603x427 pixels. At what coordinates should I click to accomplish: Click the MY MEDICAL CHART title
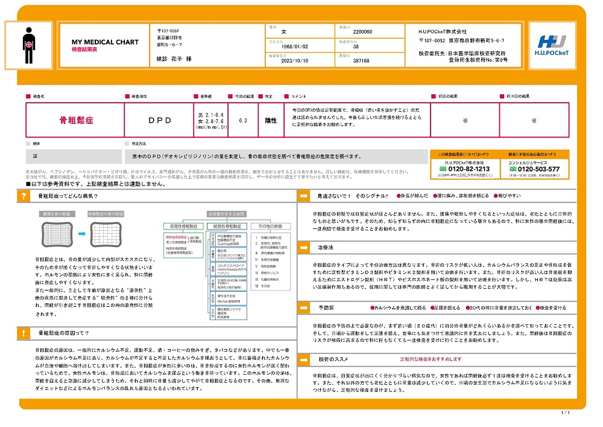[x=105, y=42]
